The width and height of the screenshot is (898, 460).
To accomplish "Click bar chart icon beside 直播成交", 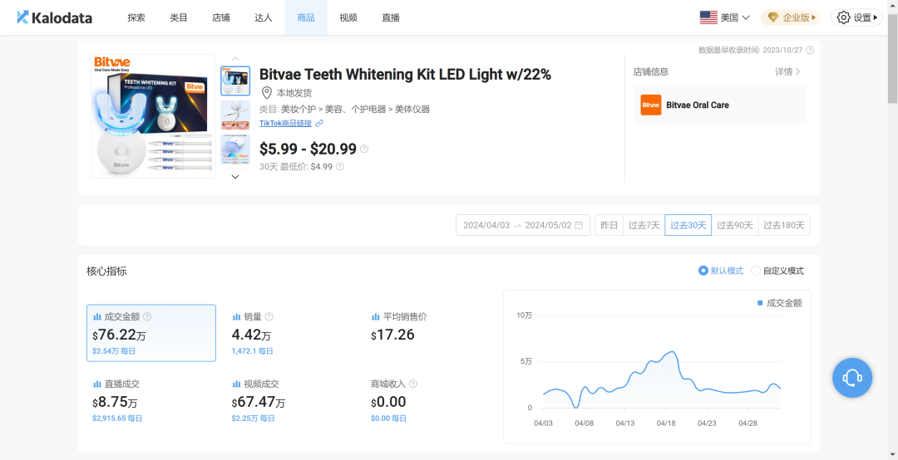I will (97, 384).
